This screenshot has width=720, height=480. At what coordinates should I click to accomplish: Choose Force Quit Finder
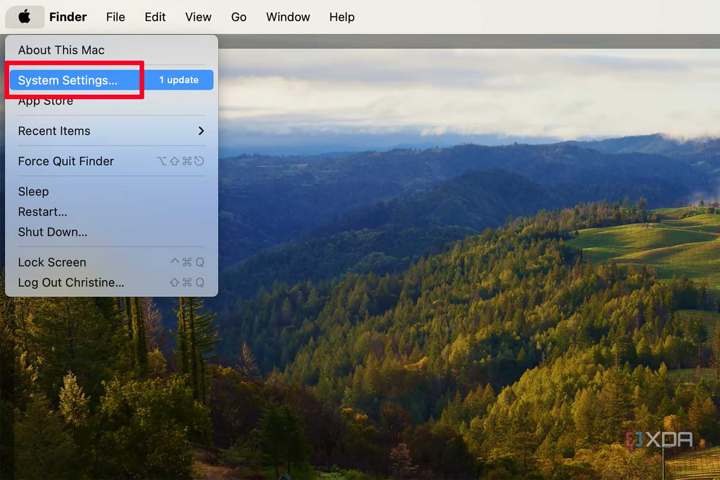(x=111, y=161)
